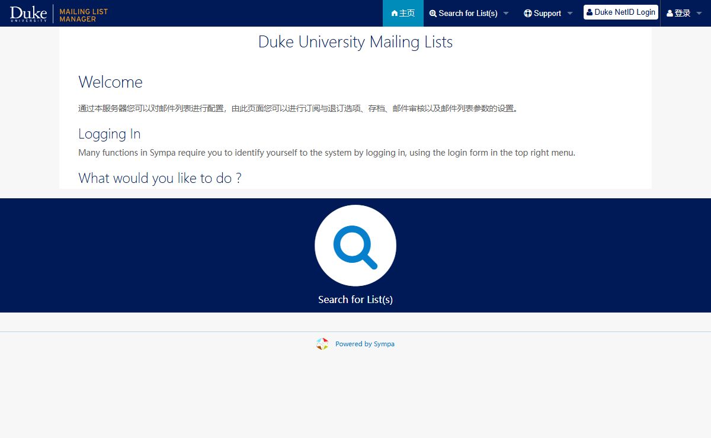The image size is (711, 438).
Task: Open the 登录 login menu
Action: [x=684, y=13]
